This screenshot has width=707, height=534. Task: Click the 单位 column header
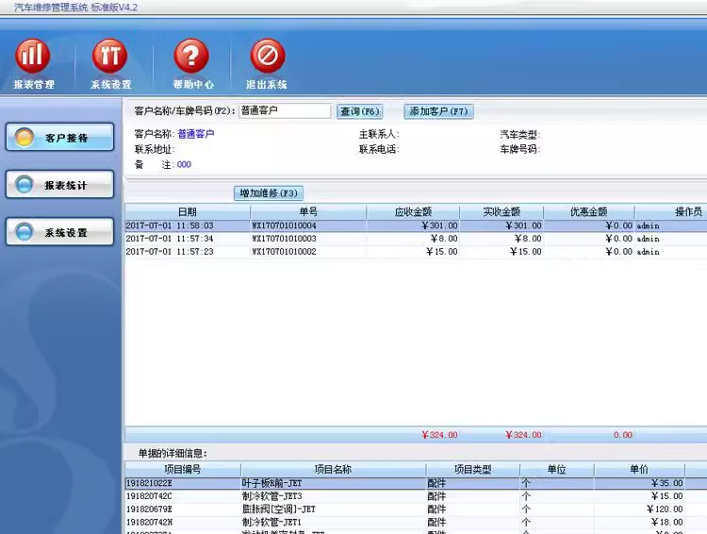tap(556, 470)
